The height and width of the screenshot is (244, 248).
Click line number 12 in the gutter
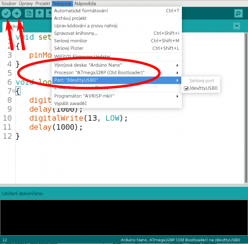pyautogui.click(x=7, y=136)
